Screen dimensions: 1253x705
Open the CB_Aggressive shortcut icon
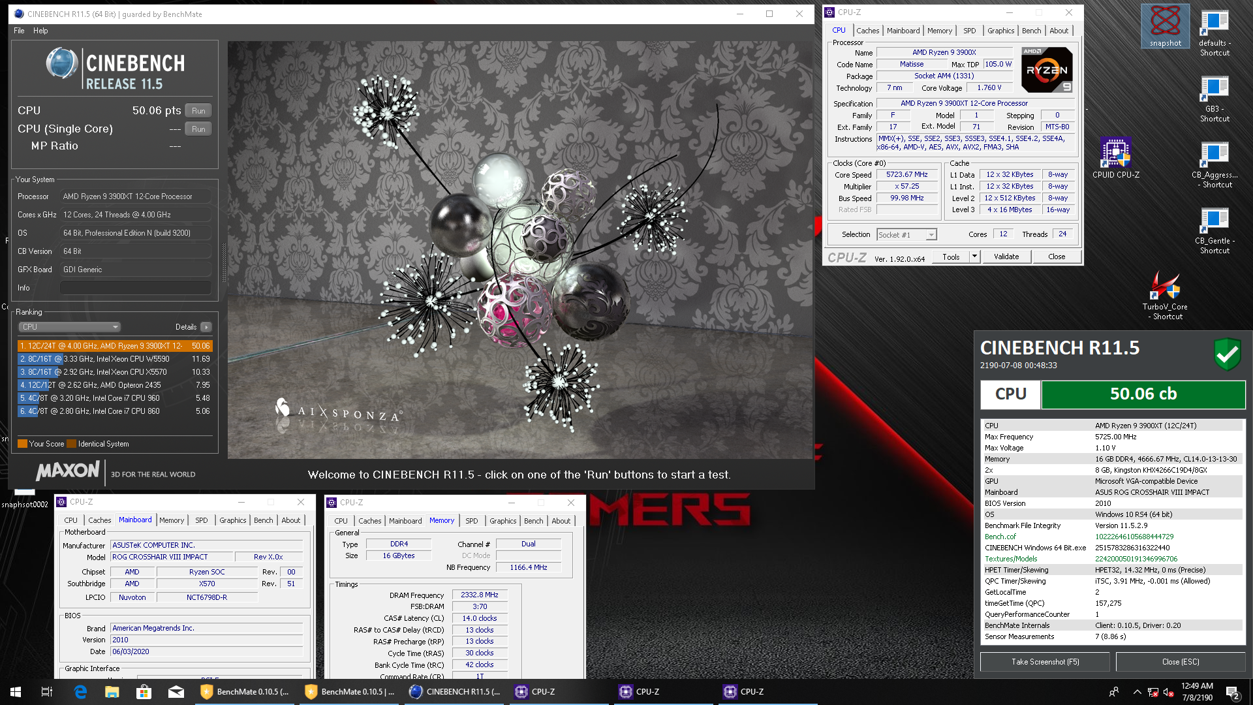1214,164
